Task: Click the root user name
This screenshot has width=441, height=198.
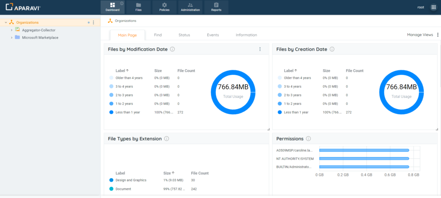Action: 421,7
